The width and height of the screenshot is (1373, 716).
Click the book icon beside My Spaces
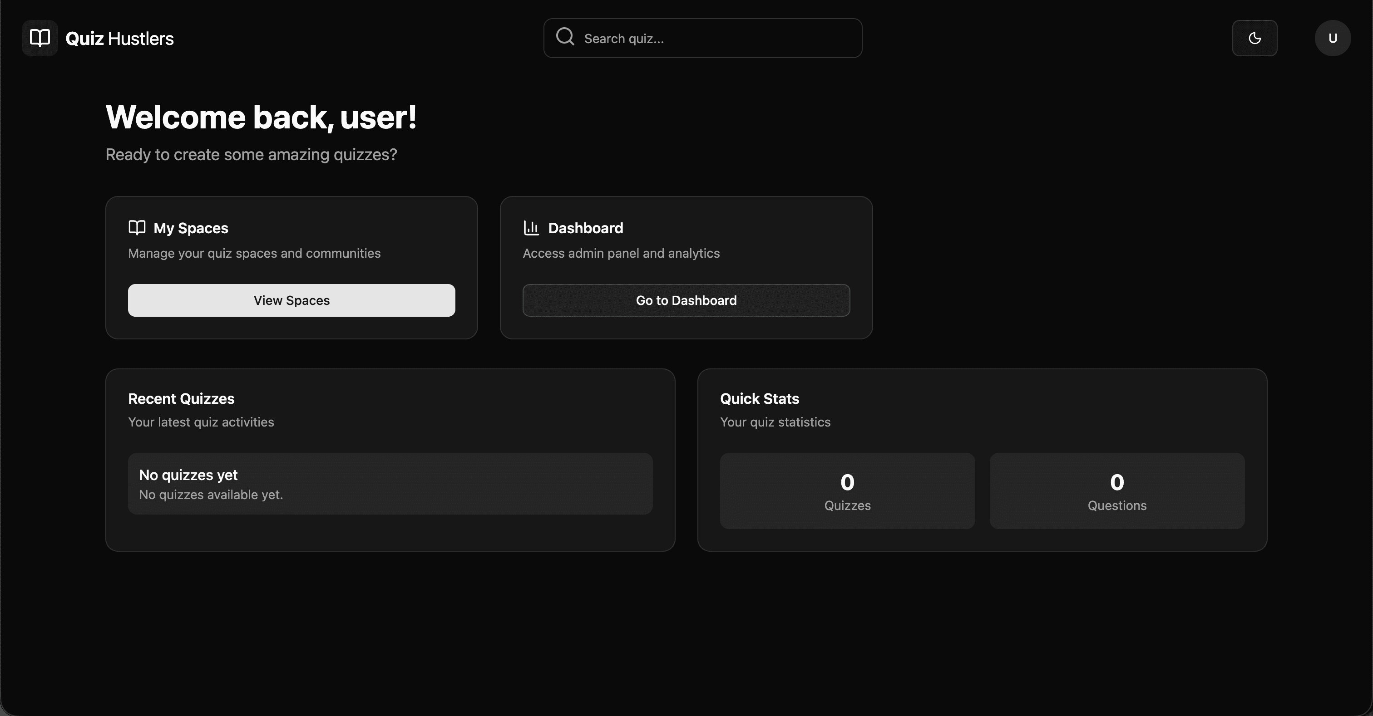click(137, 227)
